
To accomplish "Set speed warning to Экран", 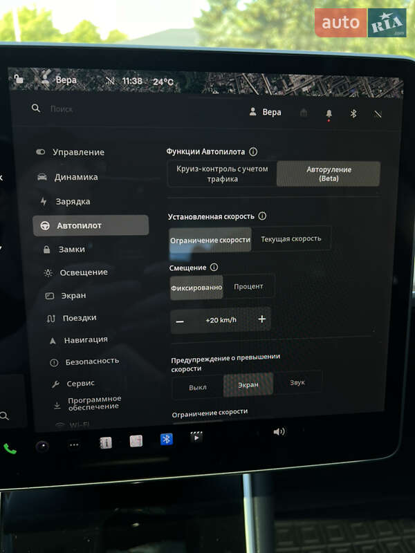I will tap(248, 385).
